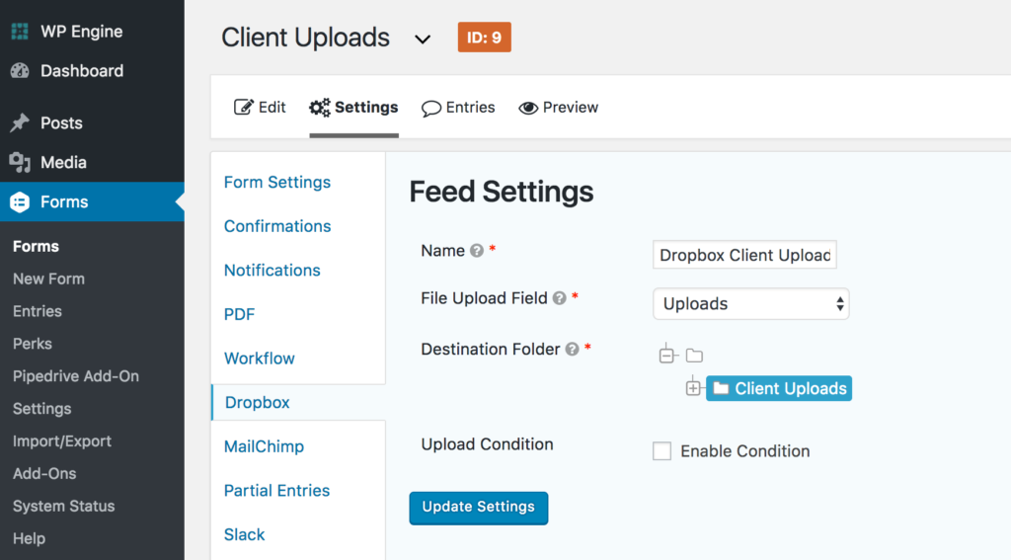Open Confirmations settings section
1011x560 pixels.
pos(277,226)
